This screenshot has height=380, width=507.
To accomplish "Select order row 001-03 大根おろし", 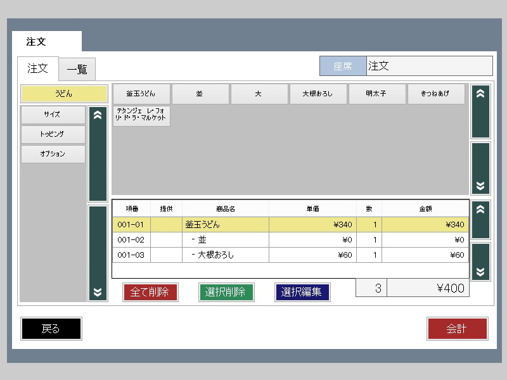I will [x=290, y=255].
